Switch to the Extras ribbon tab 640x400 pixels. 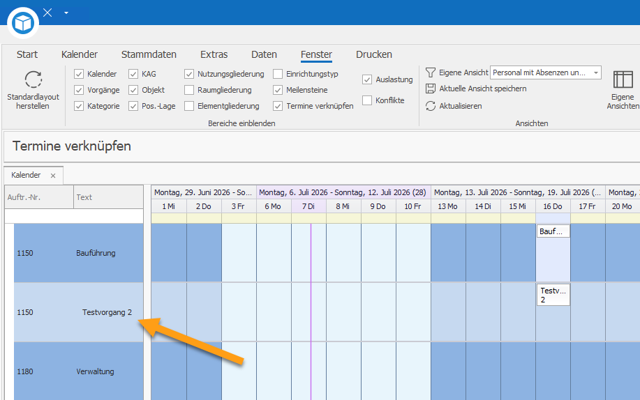(214, 54)
